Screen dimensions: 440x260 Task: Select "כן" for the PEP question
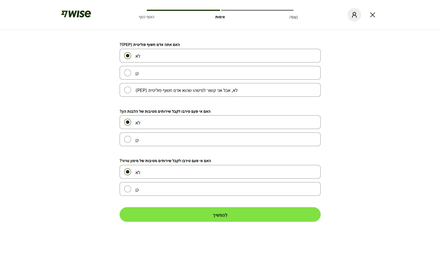pos(128,73)
